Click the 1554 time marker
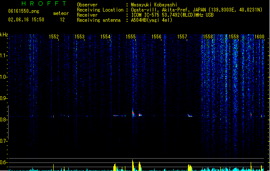This screenshot has width=270, height=171. (x=106, y=37)
